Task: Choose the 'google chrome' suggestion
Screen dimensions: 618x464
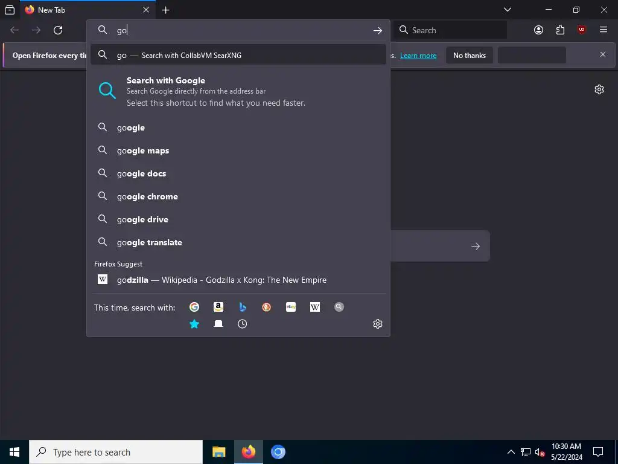Action: click(238, 196)
